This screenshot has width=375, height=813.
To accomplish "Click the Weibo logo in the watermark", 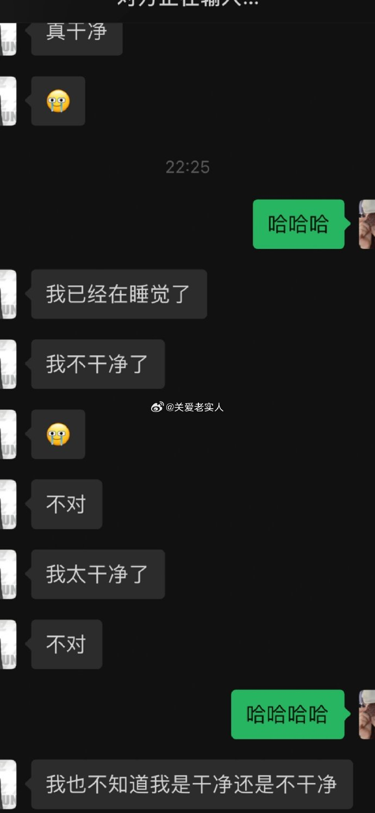I will click(x=157, y=407).
